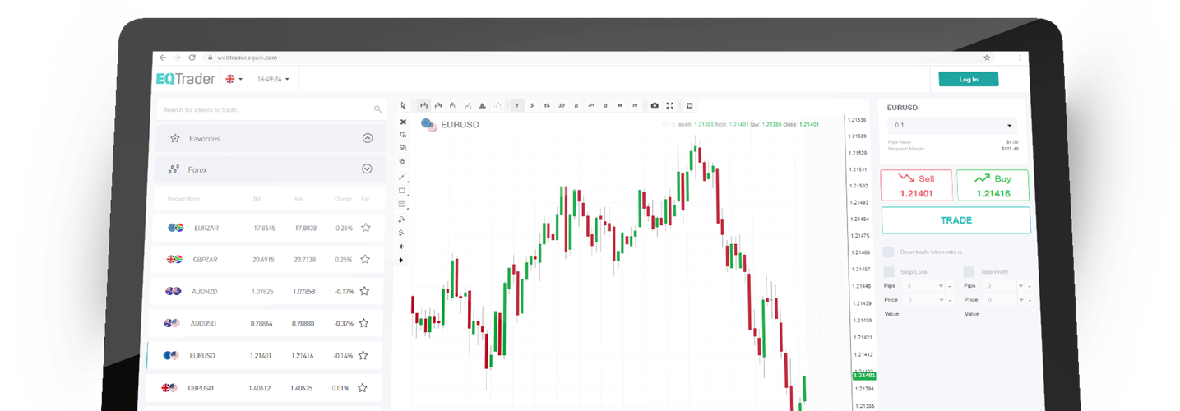The height and width of the screenshot is (411, 1180).
Task: Select the trend line drawing tool
Action: click(x=402, y=177)
